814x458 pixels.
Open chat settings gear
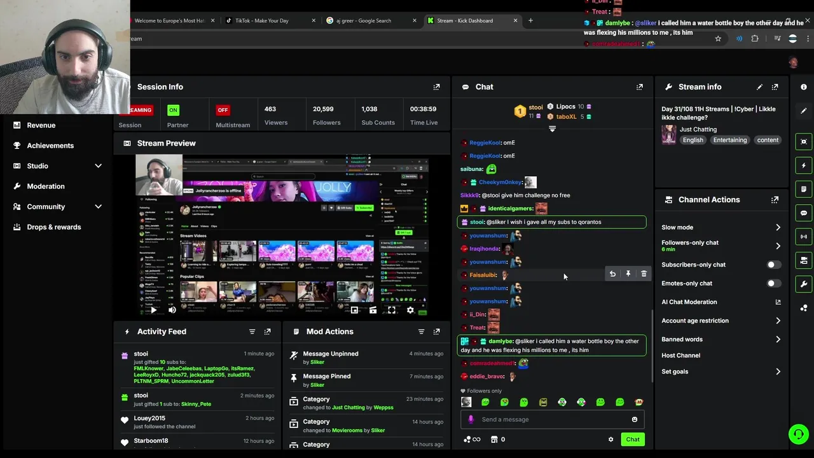pyautogui.click(x=610, y=440)
